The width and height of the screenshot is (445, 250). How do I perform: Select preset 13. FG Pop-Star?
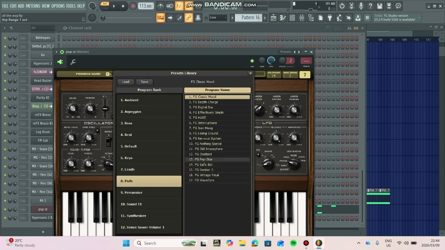pos(217,159)
